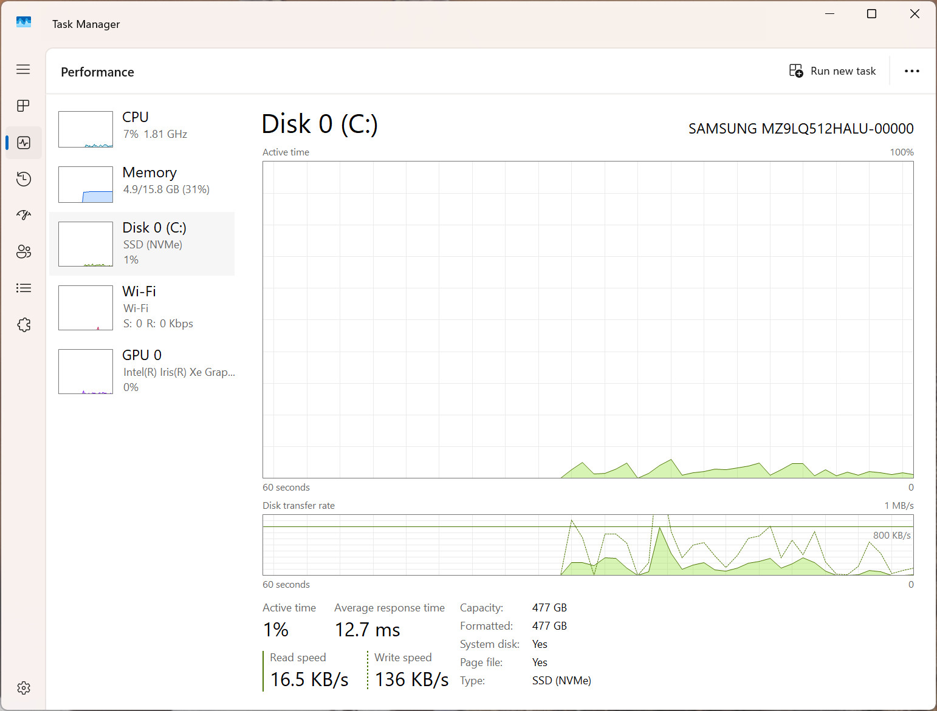Open Task Manager settings gear
The image size is (937, 711).
[x=24, y=688]
